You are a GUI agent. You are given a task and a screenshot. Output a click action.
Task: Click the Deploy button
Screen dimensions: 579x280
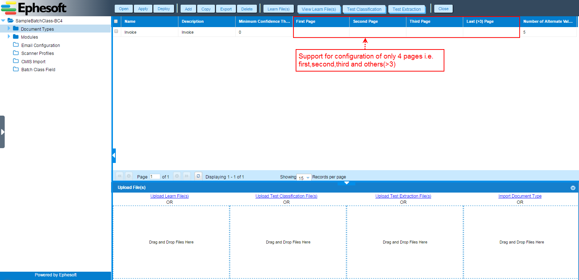point(164,9)
